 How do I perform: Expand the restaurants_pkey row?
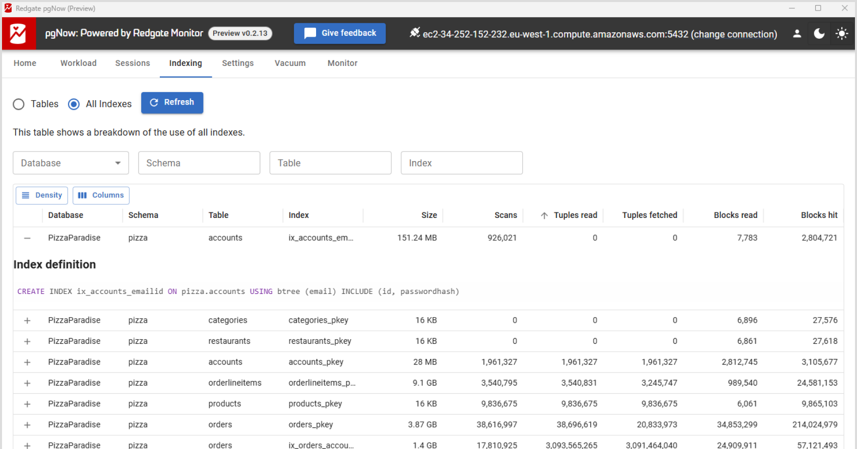(x=27, y=341)
